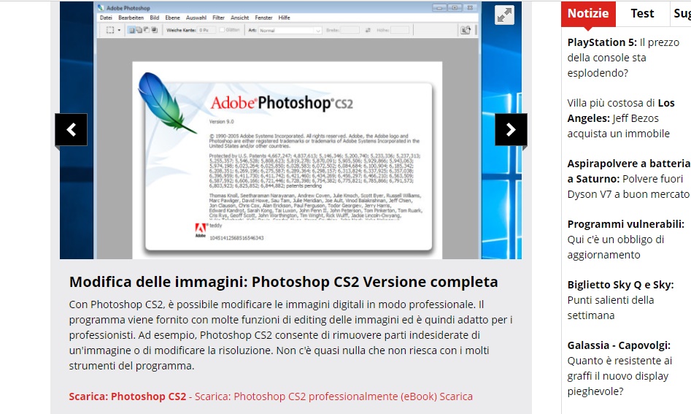Switch to the Test tab
The height and width of the screenshot is (414, 691).
click(x=642, y=14)
